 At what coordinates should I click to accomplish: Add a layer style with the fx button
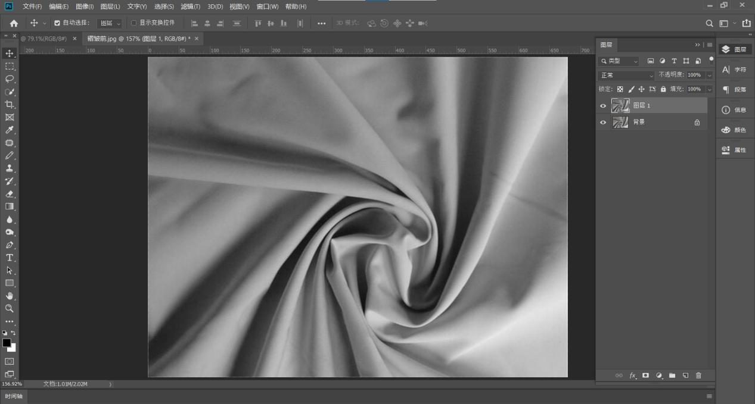click(x=633, y=375)
